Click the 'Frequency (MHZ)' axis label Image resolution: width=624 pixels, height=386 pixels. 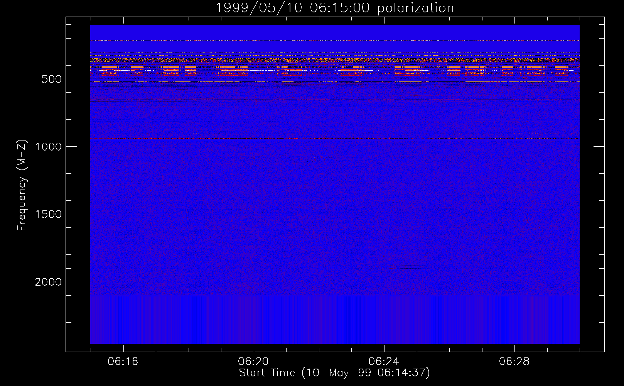click(x=22, y=185)
